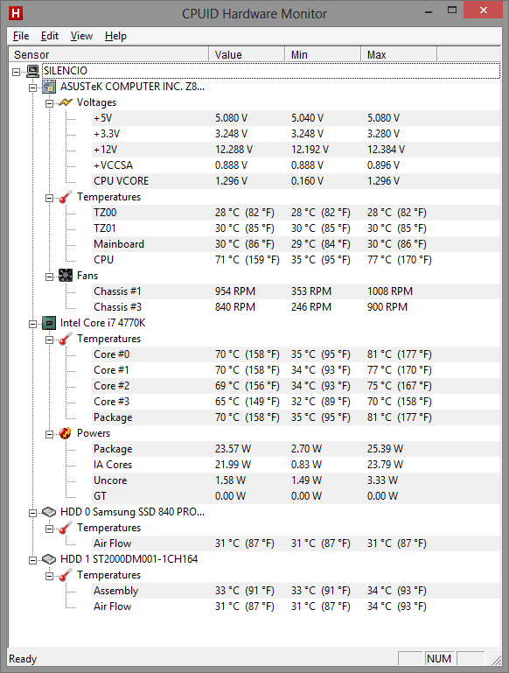Collapse the Powers section

49,434
